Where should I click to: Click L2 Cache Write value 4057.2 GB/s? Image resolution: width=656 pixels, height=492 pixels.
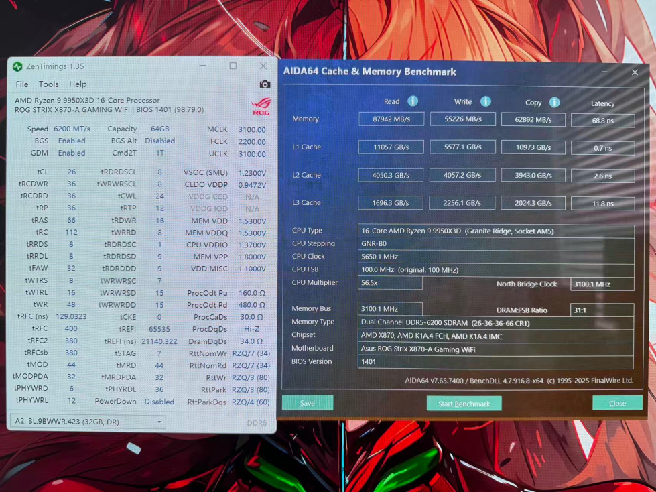coord(462,175)
